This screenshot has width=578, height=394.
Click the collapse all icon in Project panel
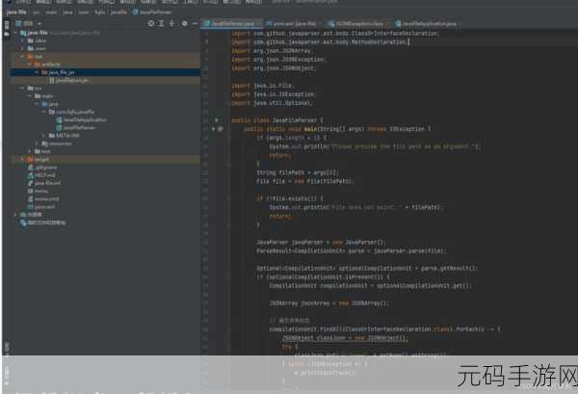(171, 23)
